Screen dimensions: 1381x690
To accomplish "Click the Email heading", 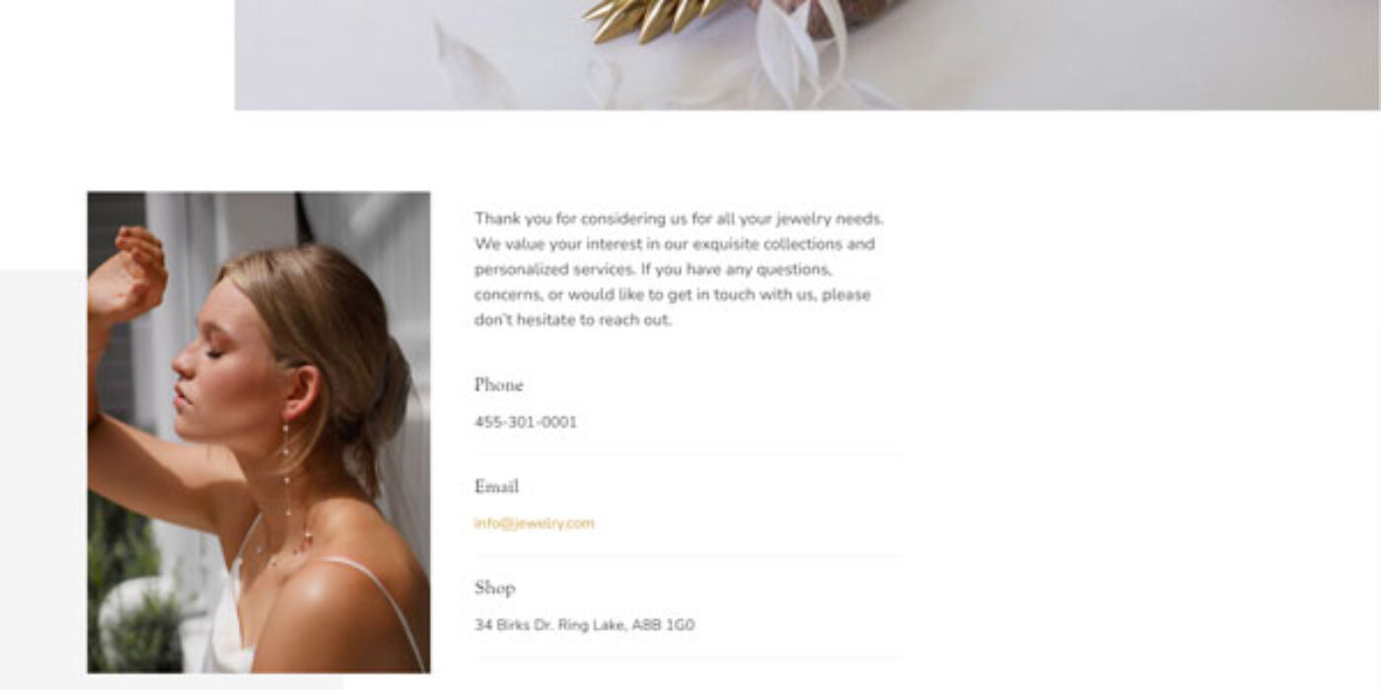I will [496, 486].
